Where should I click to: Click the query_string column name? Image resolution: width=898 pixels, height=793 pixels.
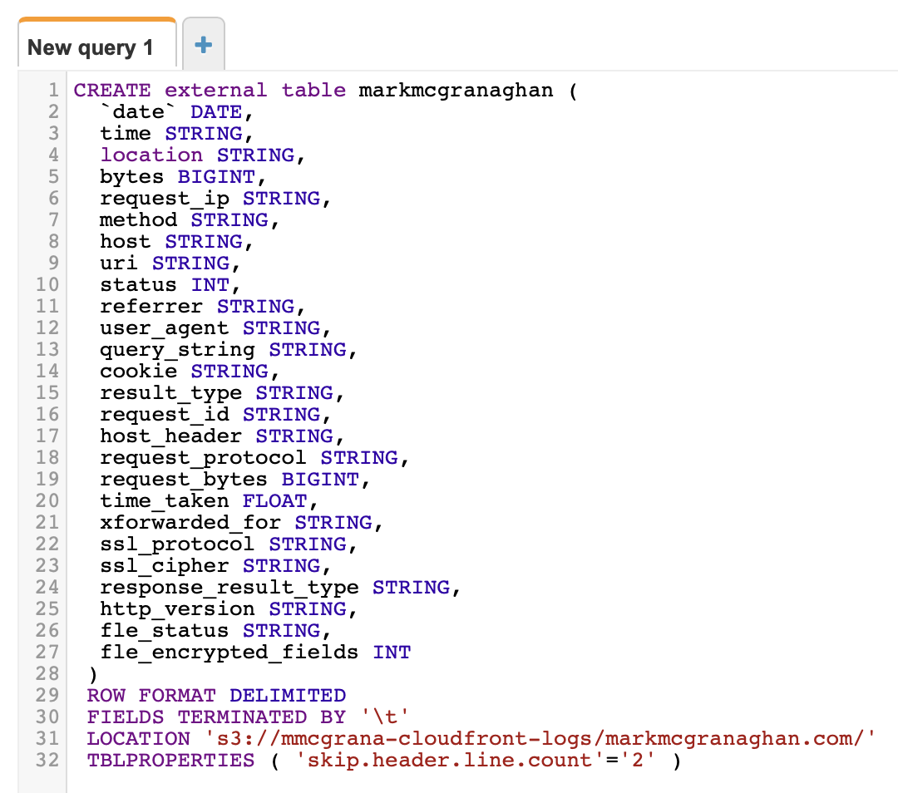[x=178, y=349]
